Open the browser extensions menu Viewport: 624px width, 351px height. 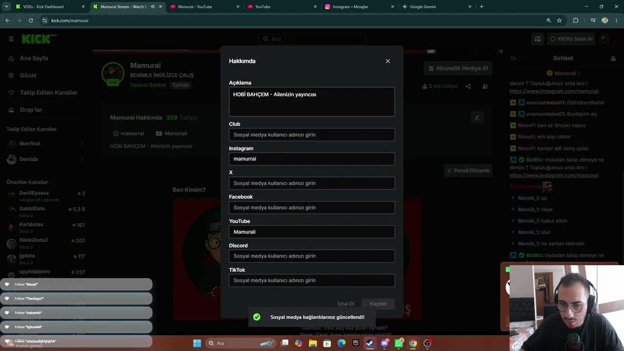pos(576,20)
